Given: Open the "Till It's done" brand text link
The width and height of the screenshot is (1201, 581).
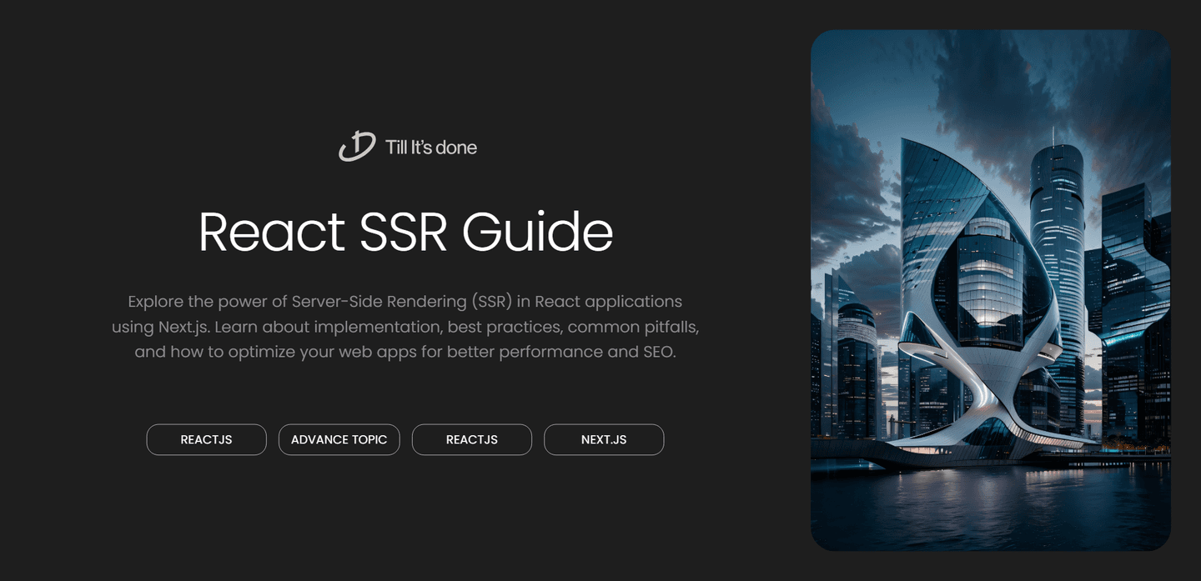Looking at the screenshot, I should pos(430,148).
